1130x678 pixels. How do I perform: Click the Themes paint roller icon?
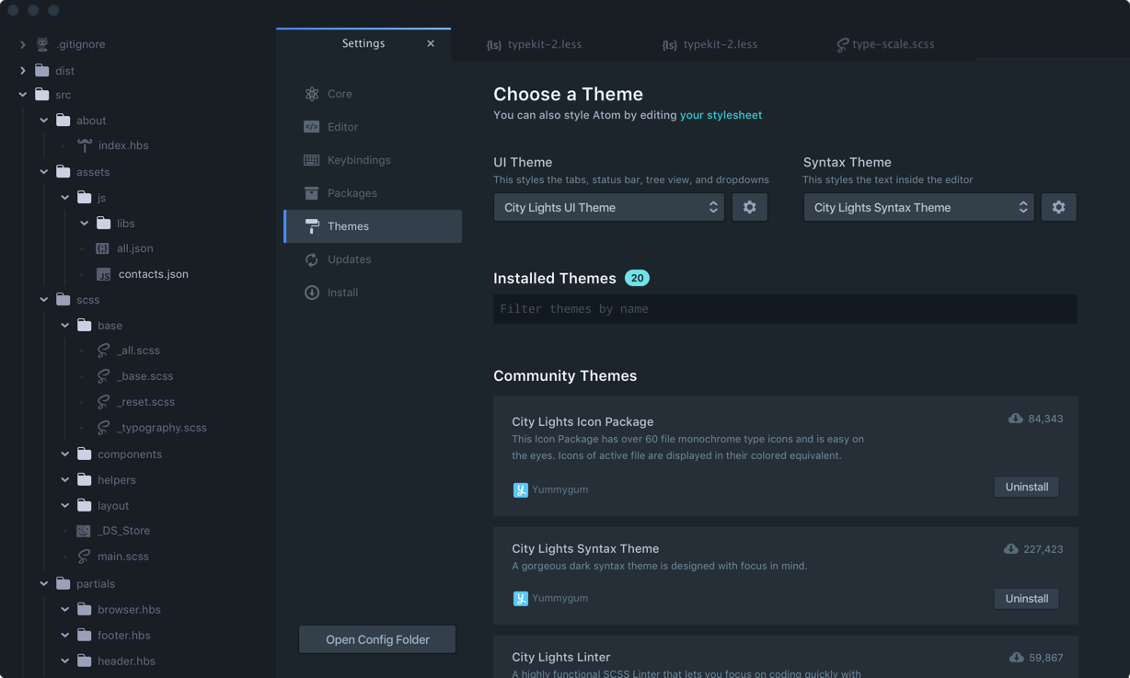[x=312, y=226]
